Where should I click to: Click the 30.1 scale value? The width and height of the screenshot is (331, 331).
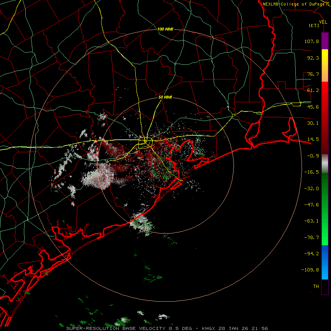(x=313, y=123)
